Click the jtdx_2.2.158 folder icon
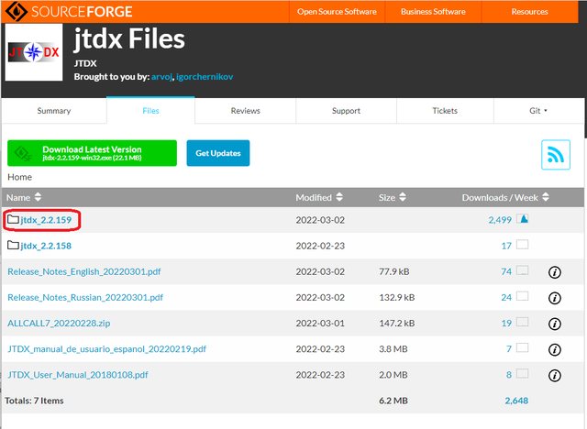 coord(13,246)
